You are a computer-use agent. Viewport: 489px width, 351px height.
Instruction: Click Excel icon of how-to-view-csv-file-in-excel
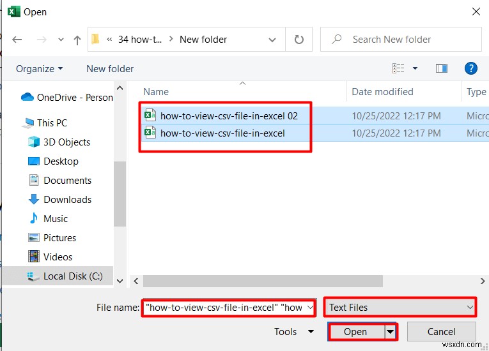click(x=150, y=133)
